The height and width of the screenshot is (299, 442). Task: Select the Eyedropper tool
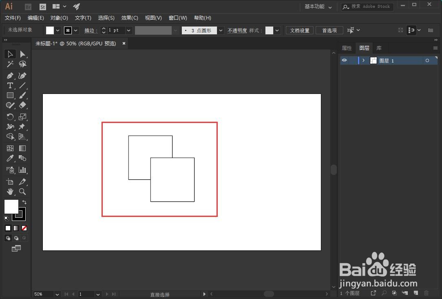coord(10,158)
